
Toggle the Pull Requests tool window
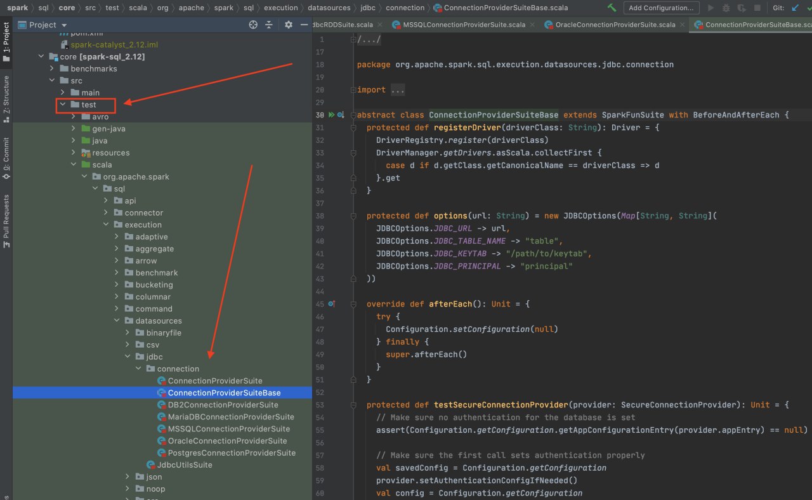(x=6, y=221)
